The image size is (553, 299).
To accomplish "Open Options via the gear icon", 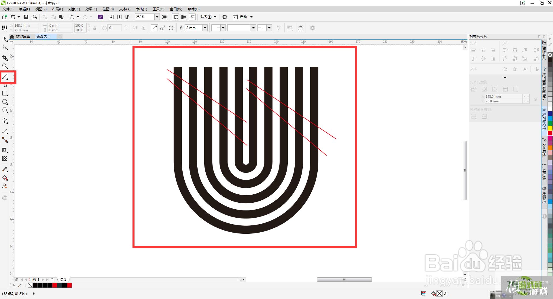I will coord(225,17).
